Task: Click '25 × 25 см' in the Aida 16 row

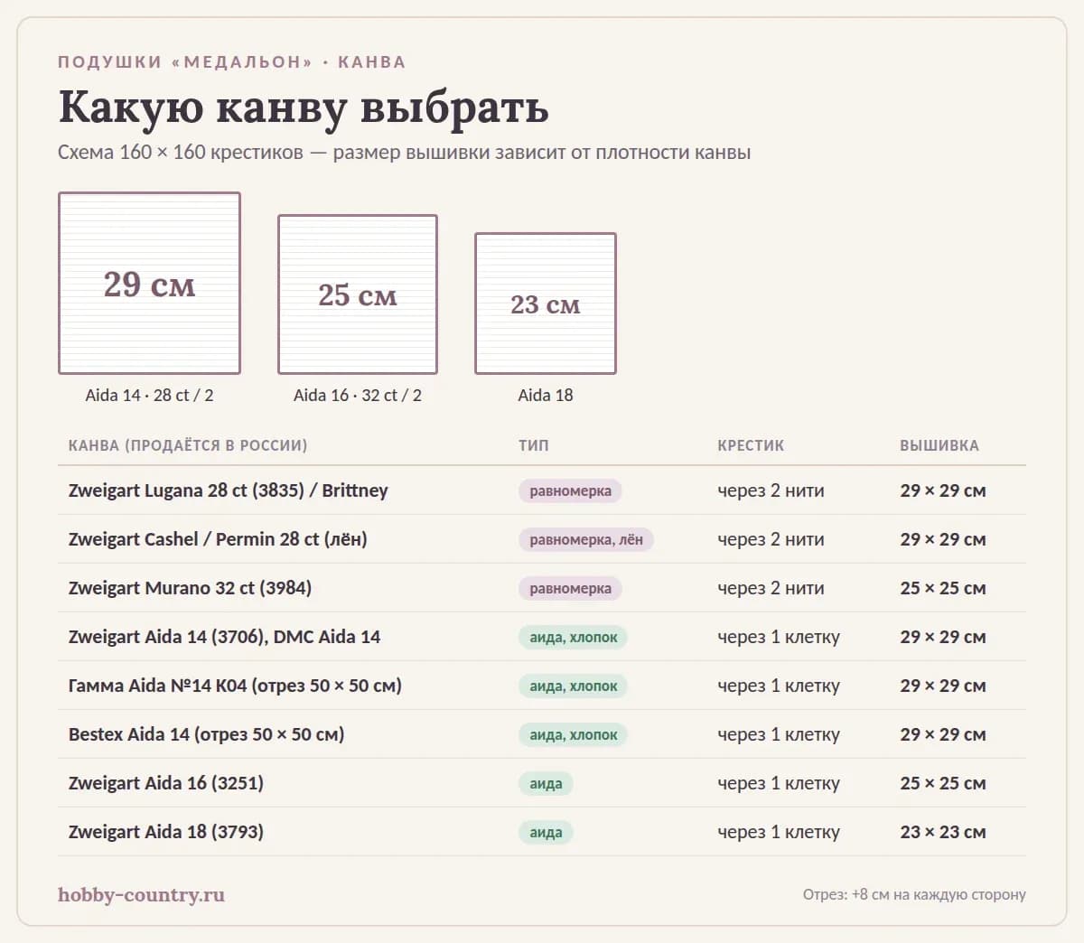Action: pyautogui.click(x=943, y=783)
